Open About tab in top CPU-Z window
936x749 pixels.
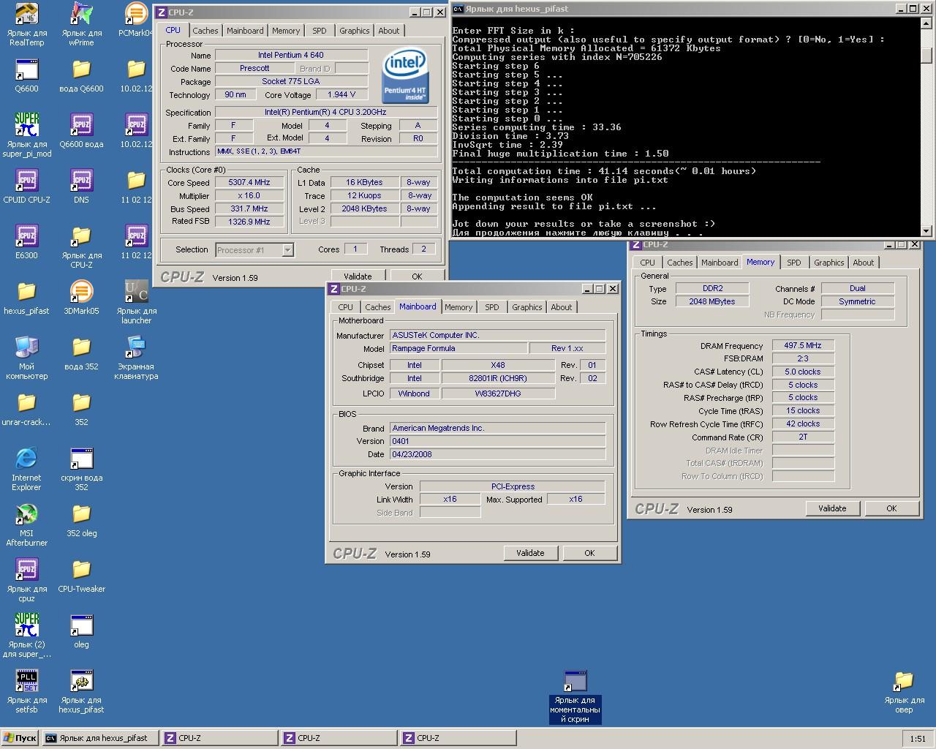(x=389, y=31)
